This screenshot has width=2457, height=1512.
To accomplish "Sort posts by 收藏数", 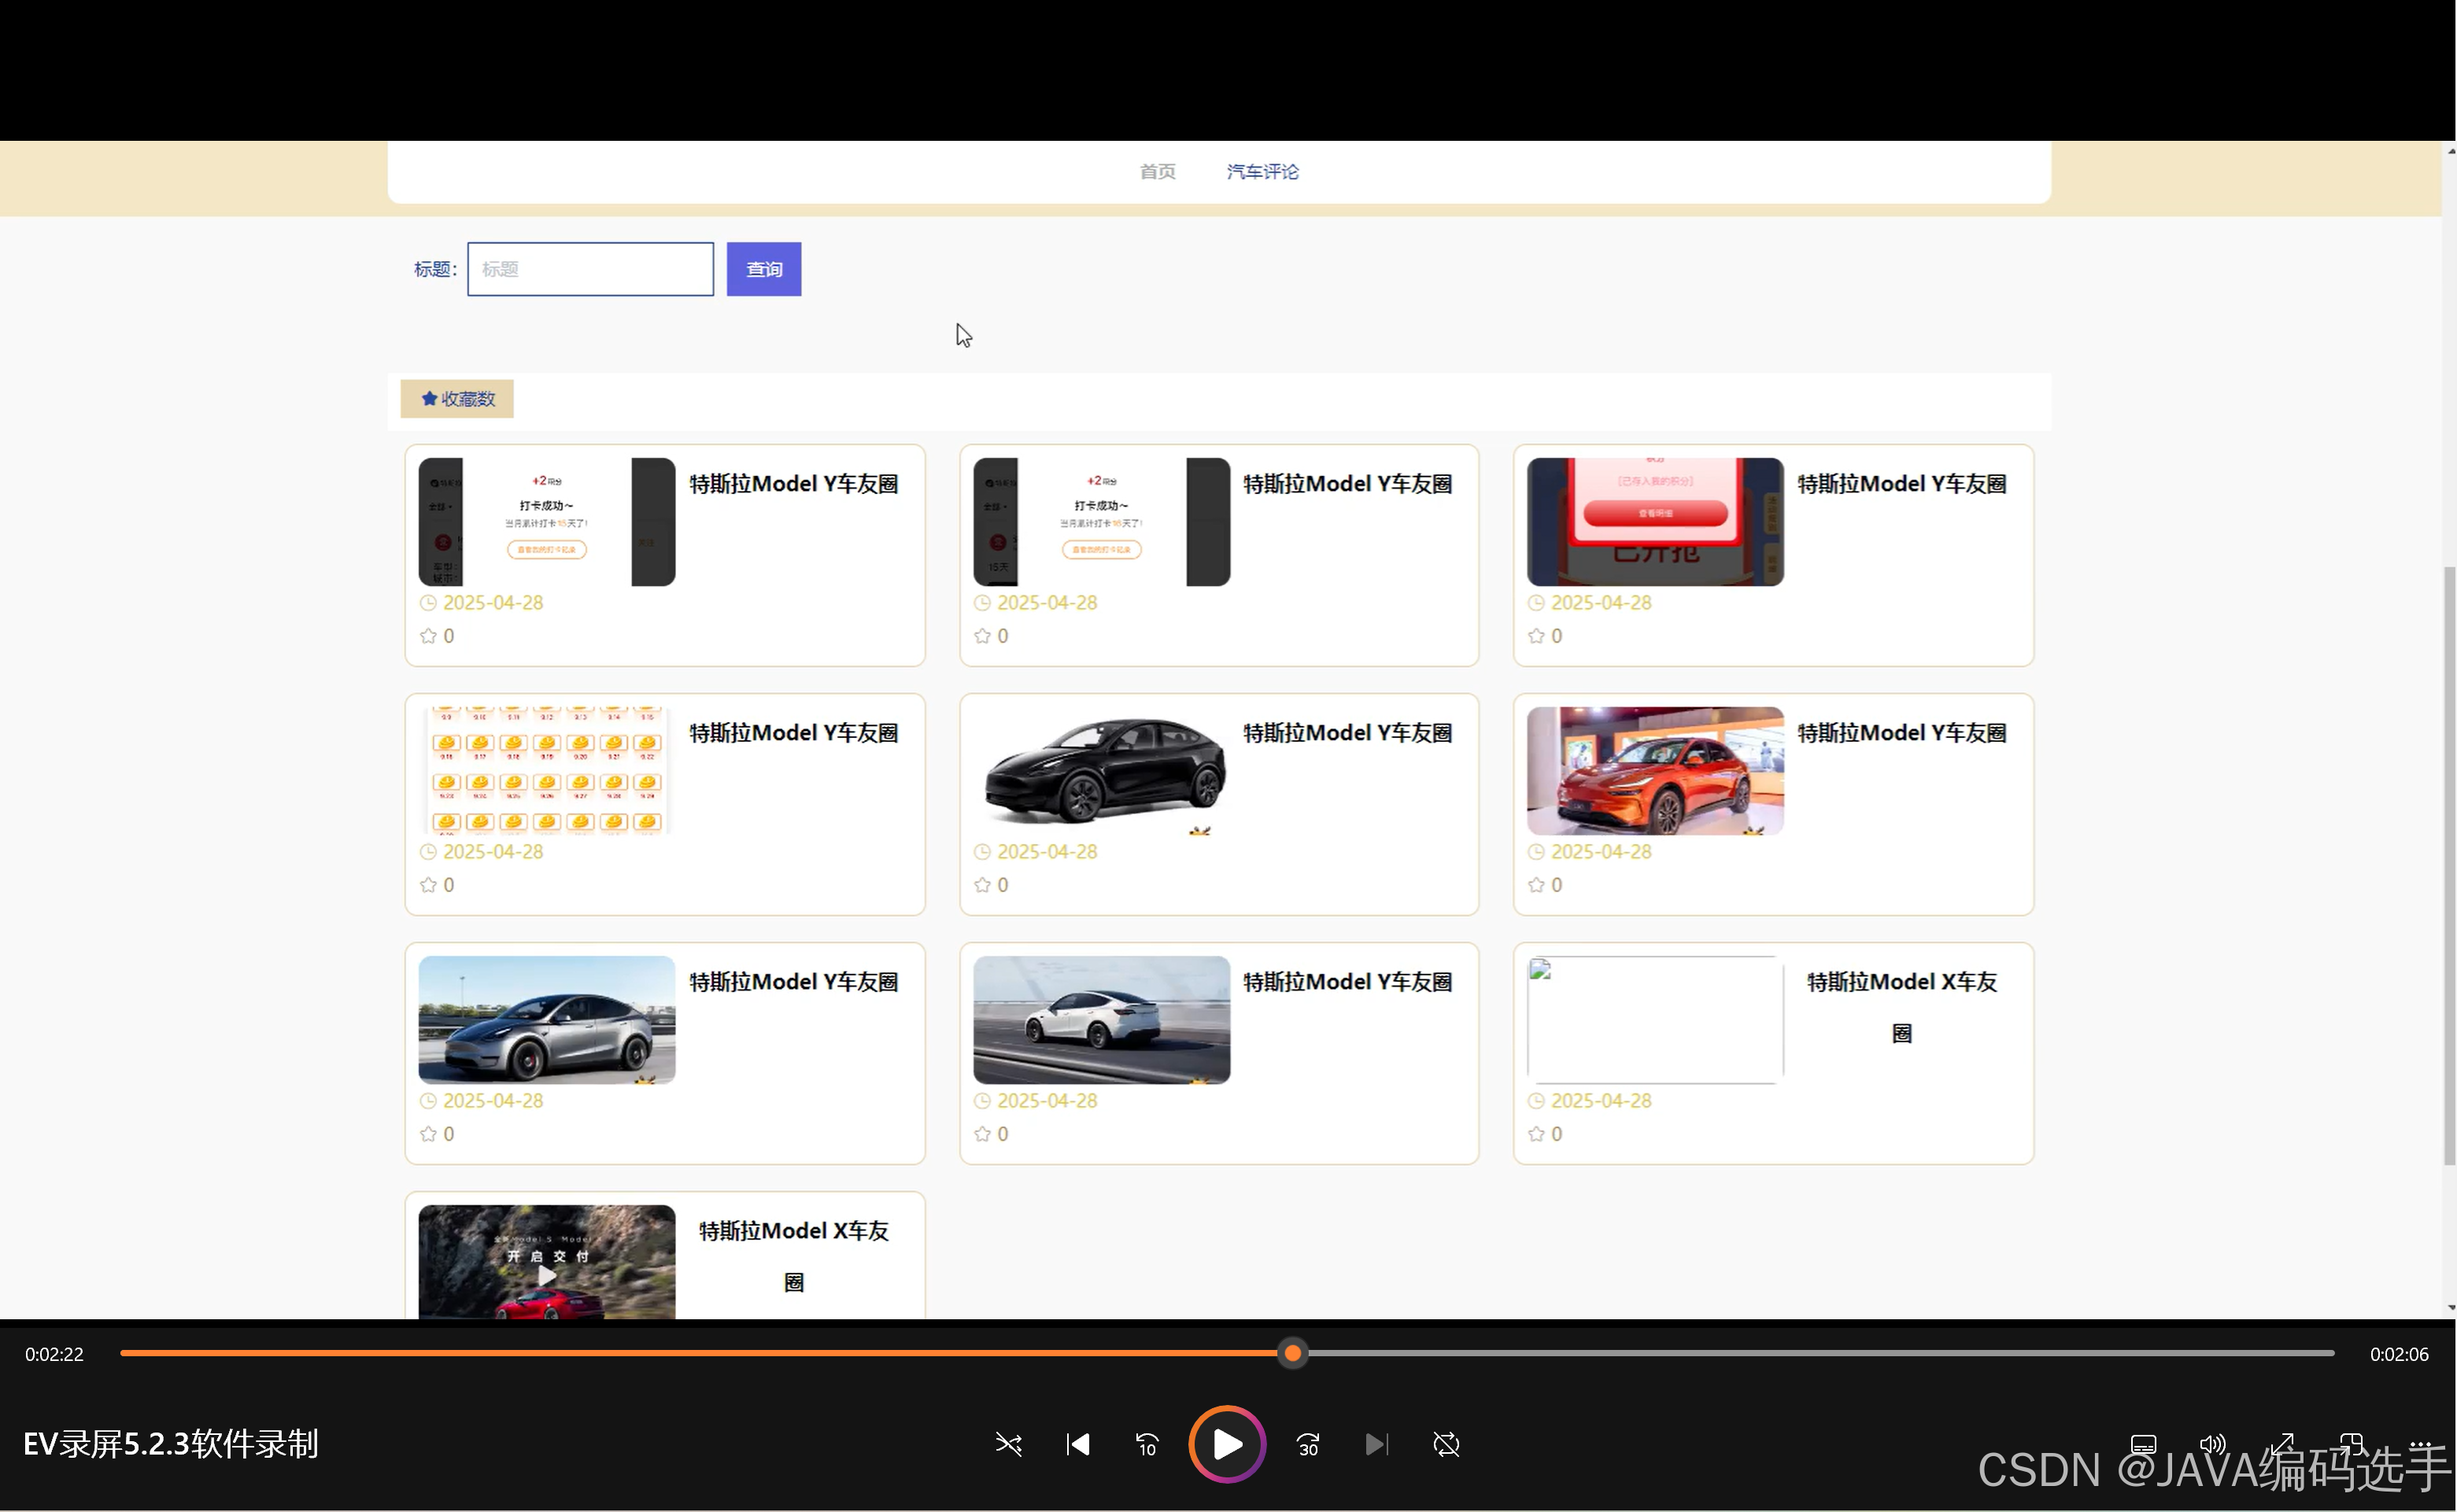I will pyautogui.click(x=457, y=399).
